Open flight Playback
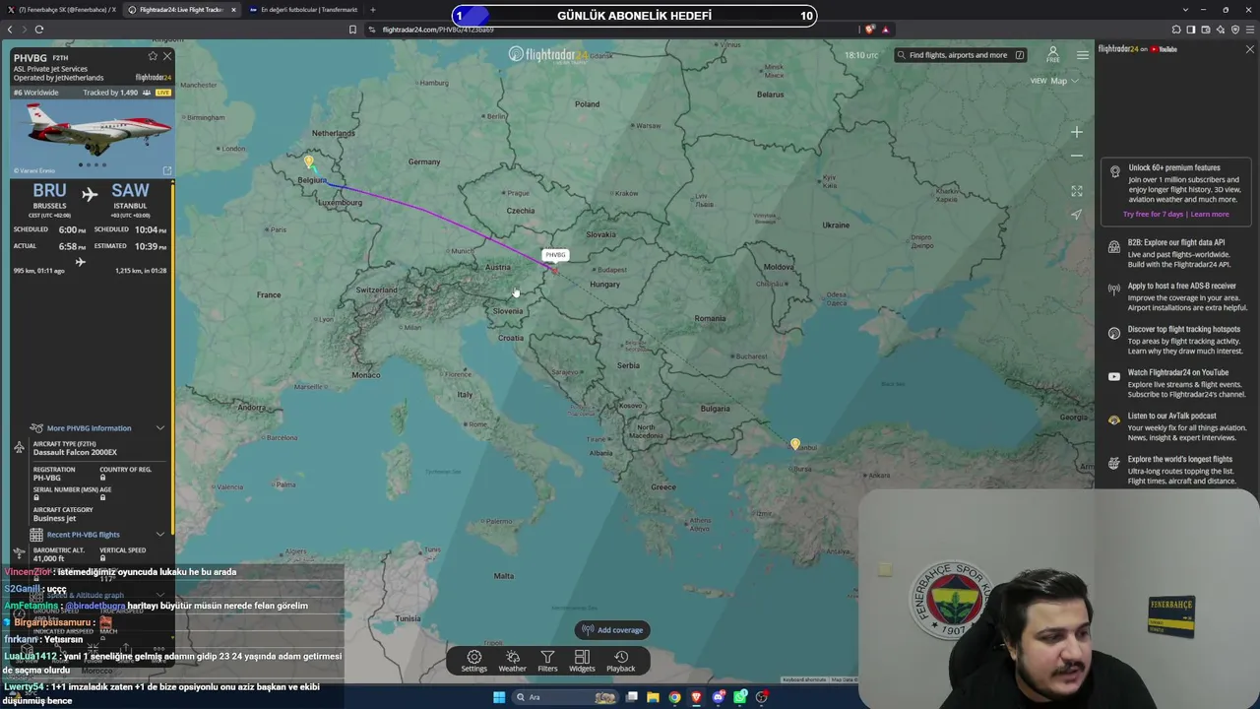This screenshot has width=1260, height=709. pyautogui.click(x=621, y=661)
